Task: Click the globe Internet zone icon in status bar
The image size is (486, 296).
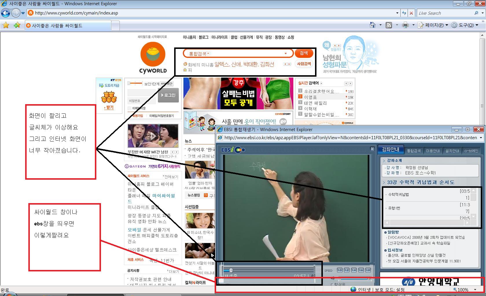Action: click(x=353, y=289)
